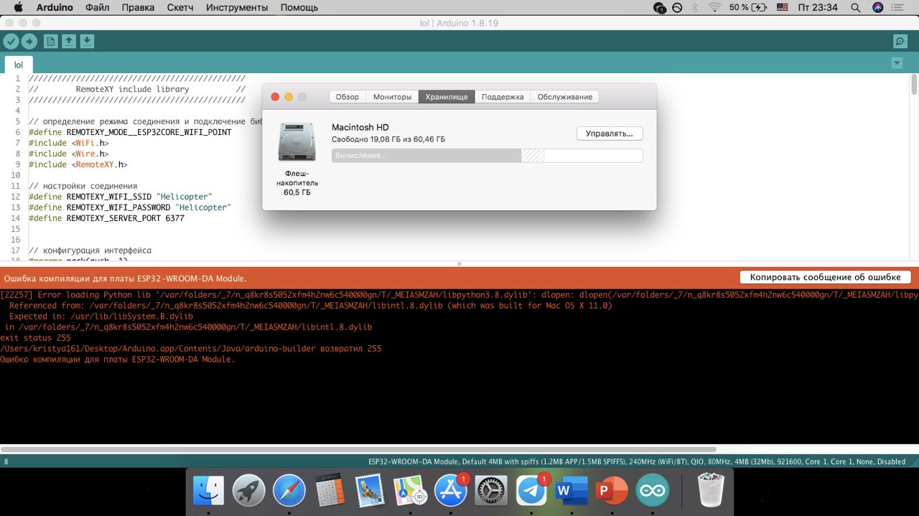Open a sketch with the Open icon

(x=69, y=42)
